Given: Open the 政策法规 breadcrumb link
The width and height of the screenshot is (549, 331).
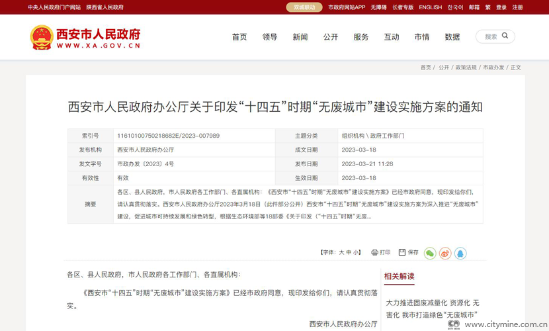Looking at the screenshot, I should point(466,68).
